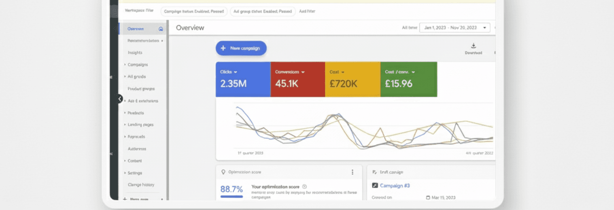This screenshot has width=614, height=210.
Task: Click the campaign status filter chip
Action: click(x=194, y=11)
